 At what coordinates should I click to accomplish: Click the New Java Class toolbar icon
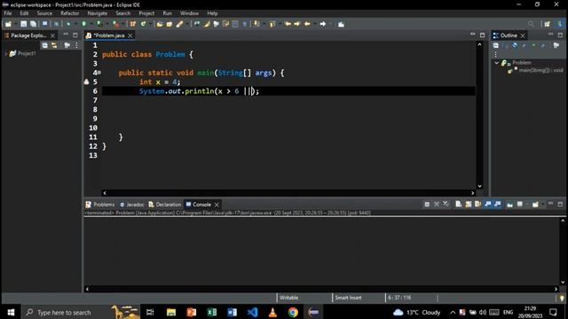[144, 24]
